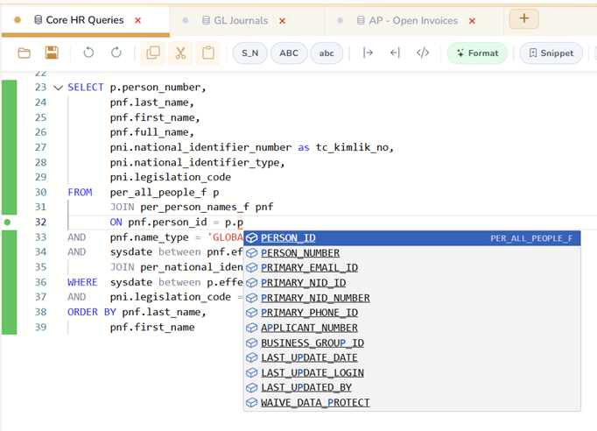Save the query with floppy disk icon

coord(52,53)
